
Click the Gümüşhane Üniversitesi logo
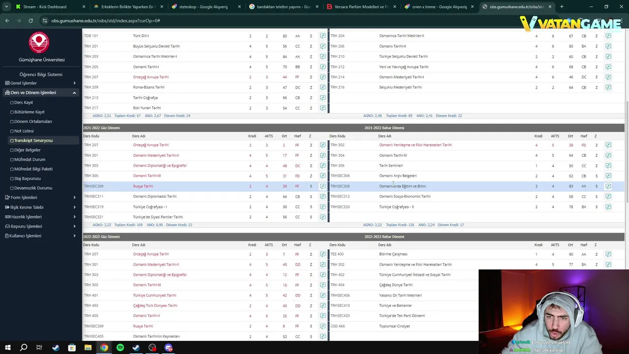tap(39, 43)
